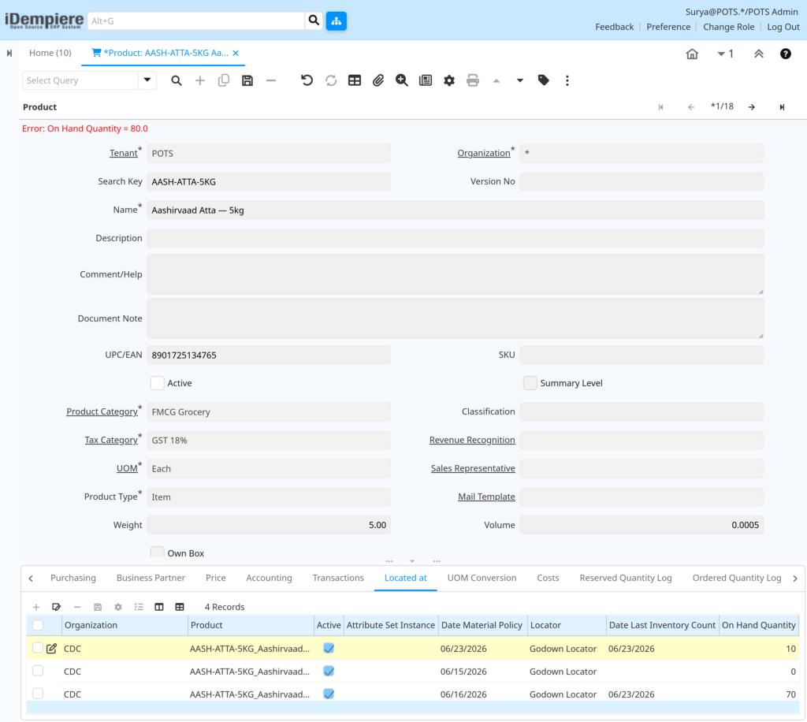This screenshot has height=722, width=807.
Task: Click Change Role link
Action: pyautogui.click(x=728, y=27)
